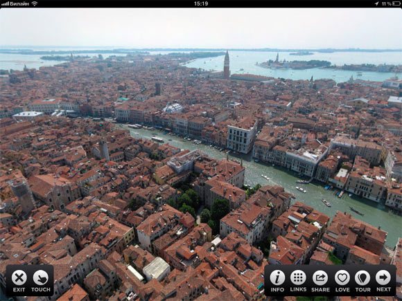Click the tall bell tower in panorama
Viewport: 402px width, 301px height.
click(227, 65)
